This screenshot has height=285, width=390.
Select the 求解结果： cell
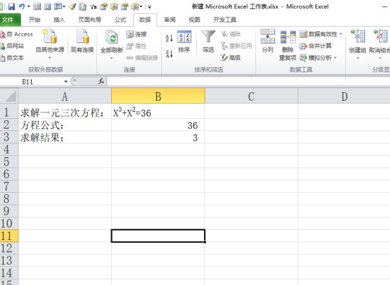point(65,137)
